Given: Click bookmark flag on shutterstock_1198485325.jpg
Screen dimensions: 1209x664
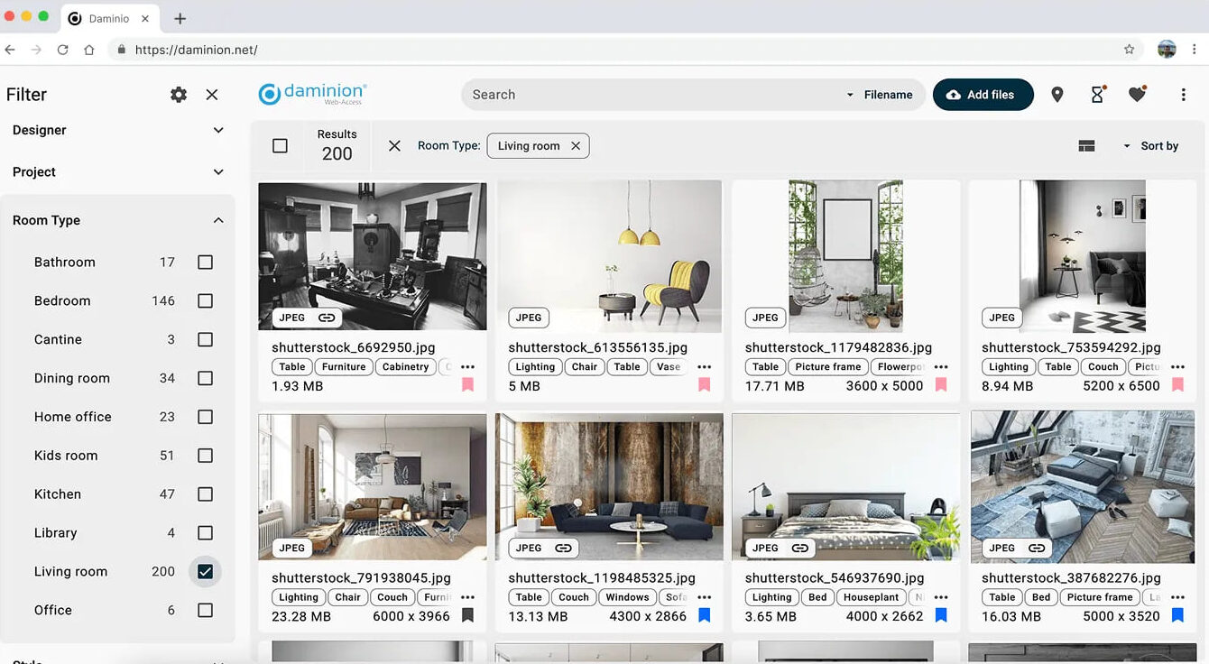Looking at the screenshot, I should click(705, 616).
